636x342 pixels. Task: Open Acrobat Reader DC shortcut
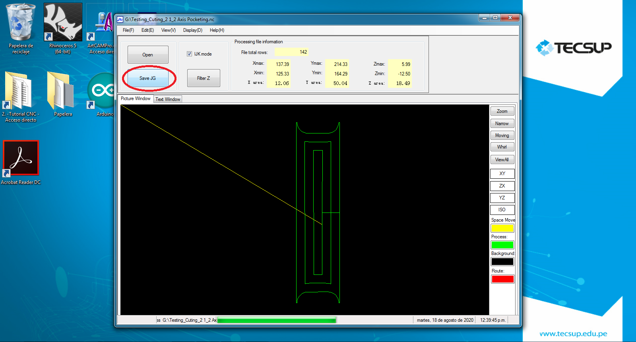21,163
